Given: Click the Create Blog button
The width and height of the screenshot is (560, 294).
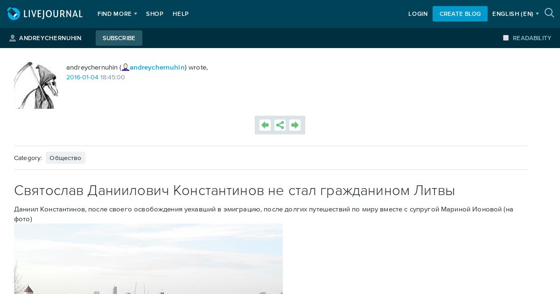Looking at the screenshot, I should pyautogui.click(x=460, y=14).
